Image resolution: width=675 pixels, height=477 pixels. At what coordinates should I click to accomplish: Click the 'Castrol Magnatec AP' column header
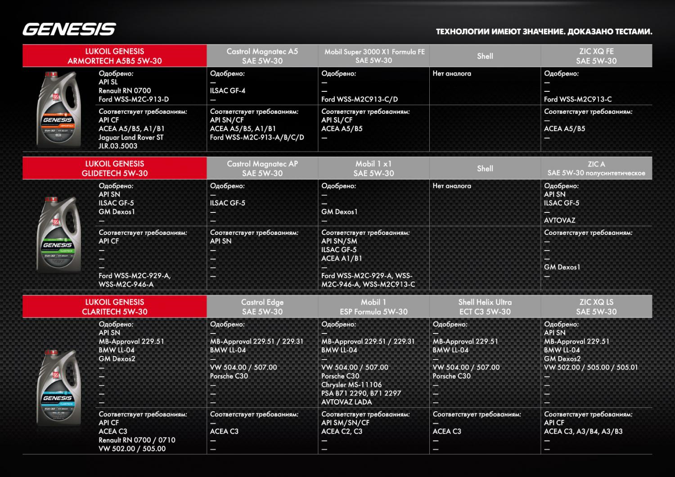(262, 168)
